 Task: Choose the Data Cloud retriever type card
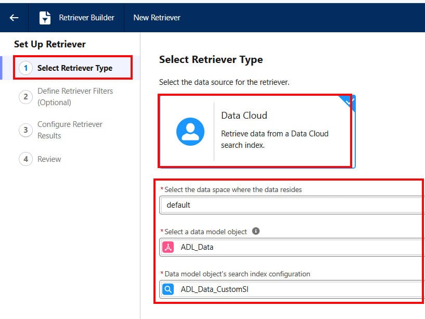(257, 131)
